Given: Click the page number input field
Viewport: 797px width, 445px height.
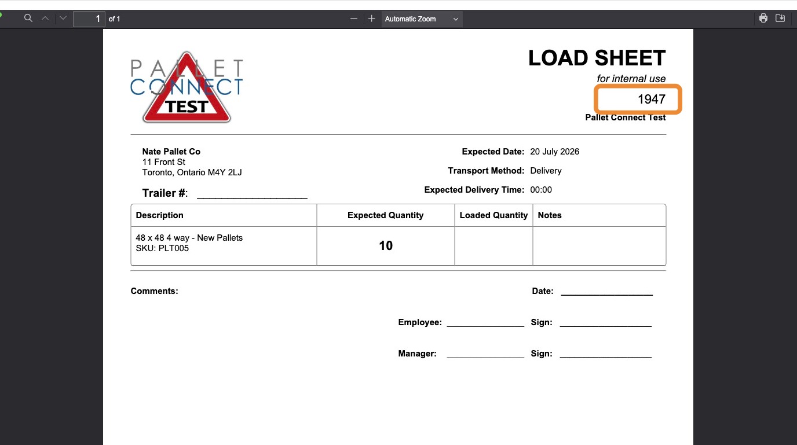Looking at the screenshot, I should 89,19.
